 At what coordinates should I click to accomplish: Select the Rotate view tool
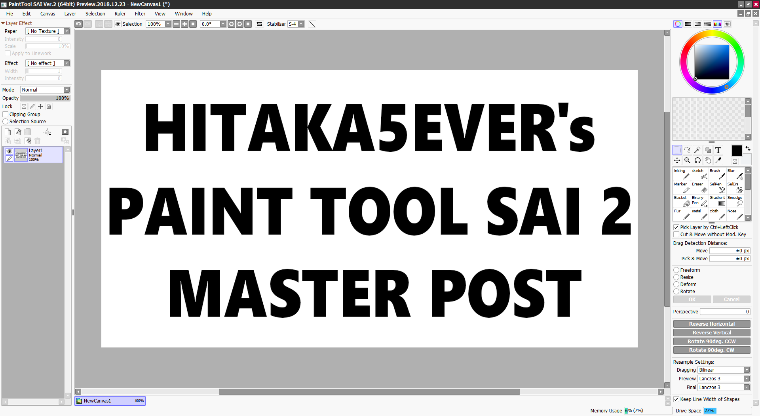(697, 160)
